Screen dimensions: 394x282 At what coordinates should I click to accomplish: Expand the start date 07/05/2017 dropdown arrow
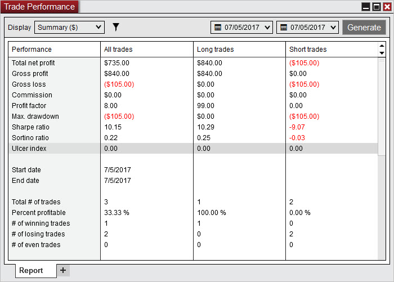267,27
